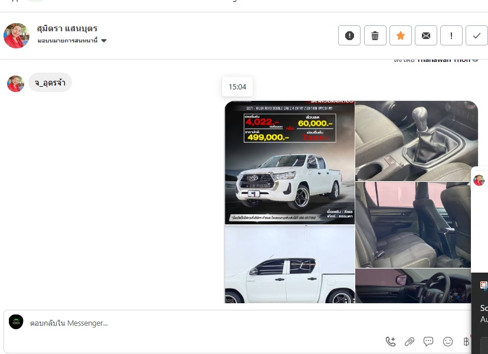Mark conversation done with the checkmark
Image resolution: width=488 pixels, height=354 pixels.
pos(476,35)
